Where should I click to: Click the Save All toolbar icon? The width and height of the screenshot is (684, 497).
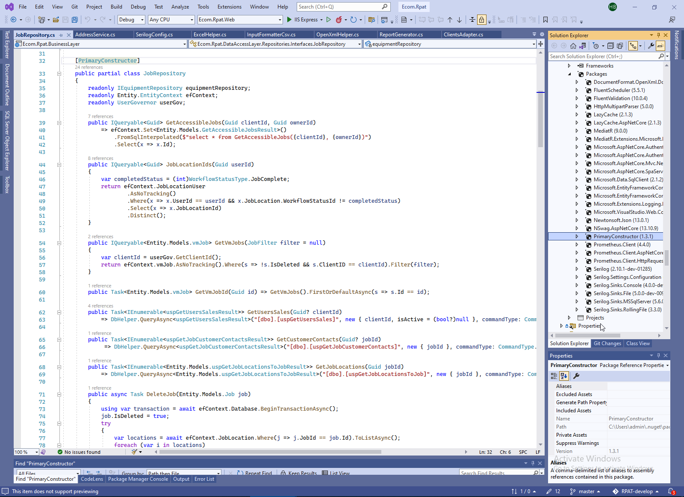tap(75, 20)
